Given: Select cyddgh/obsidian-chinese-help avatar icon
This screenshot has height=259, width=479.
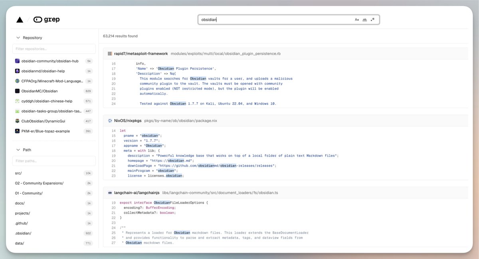Looking at the screenshot, I should click(x=18, y=101).
